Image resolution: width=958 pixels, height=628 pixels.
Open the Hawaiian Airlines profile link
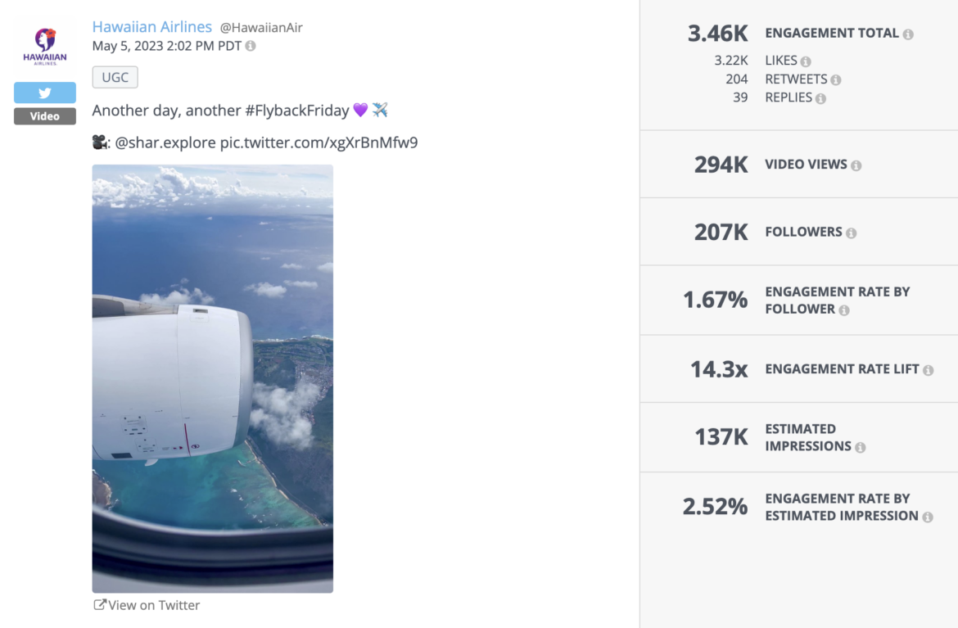(x=151, y=26)
